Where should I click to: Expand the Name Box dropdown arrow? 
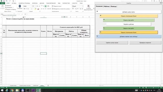(14, 14)
